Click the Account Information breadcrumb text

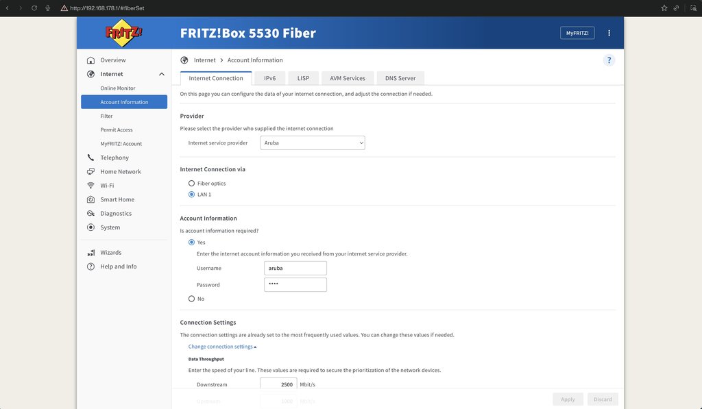coord(255,60)
